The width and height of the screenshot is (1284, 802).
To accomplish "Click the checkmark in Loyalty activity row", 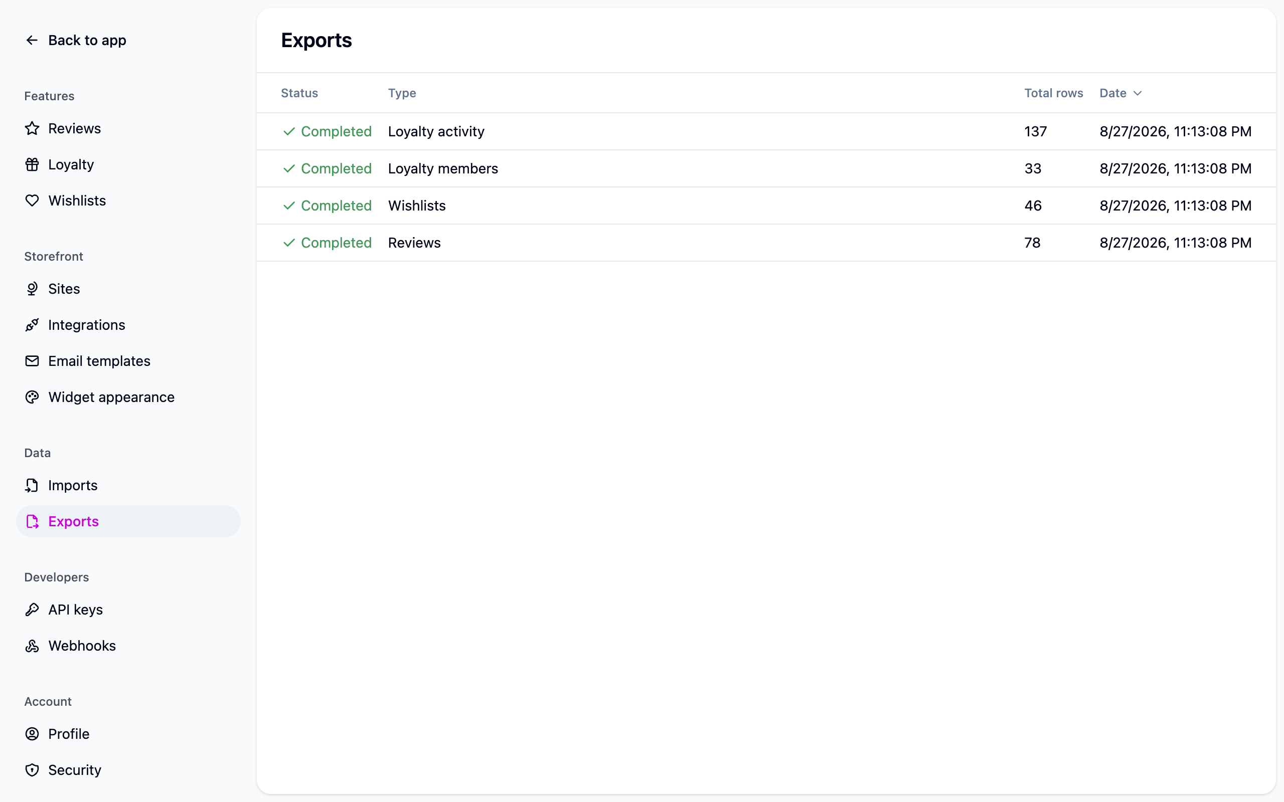I will point(288,131).
